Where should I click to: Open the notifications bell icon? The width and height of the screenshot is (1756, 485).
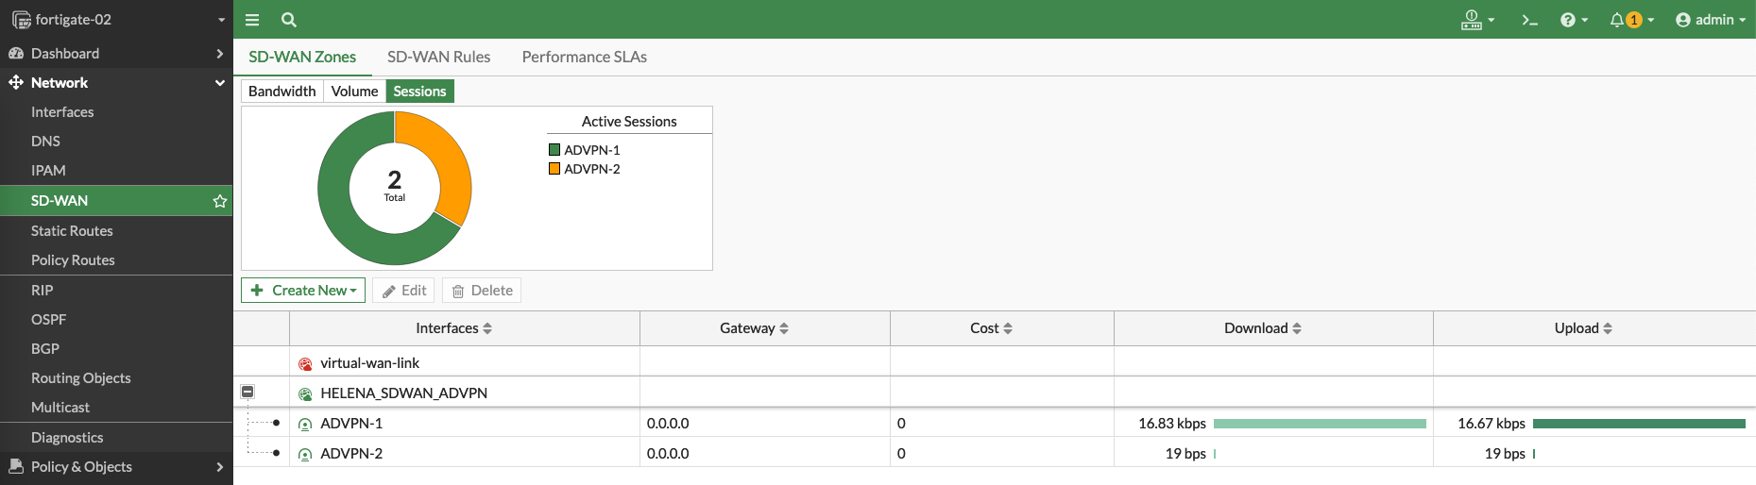(1618, 20)
